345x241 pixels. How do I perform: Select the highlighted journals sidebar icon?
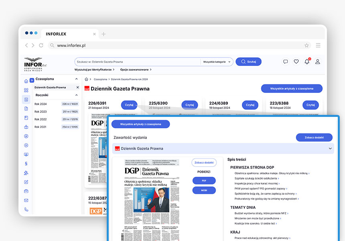tap(26, 99)
